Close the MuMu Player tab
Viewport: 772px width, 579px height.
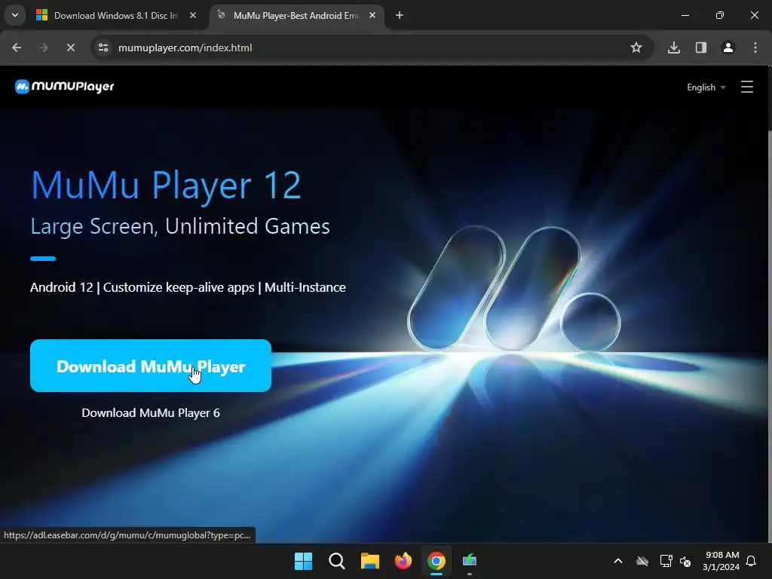point(372,16)
